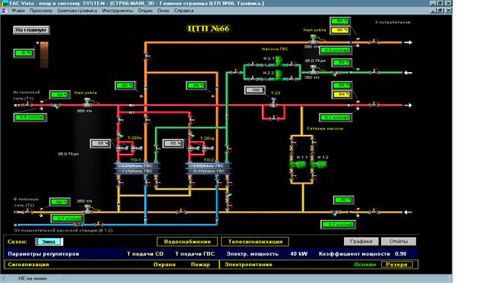479x283 pixels.
Task: Click the Пожар alarm indicator
Action: click(200, 265)
